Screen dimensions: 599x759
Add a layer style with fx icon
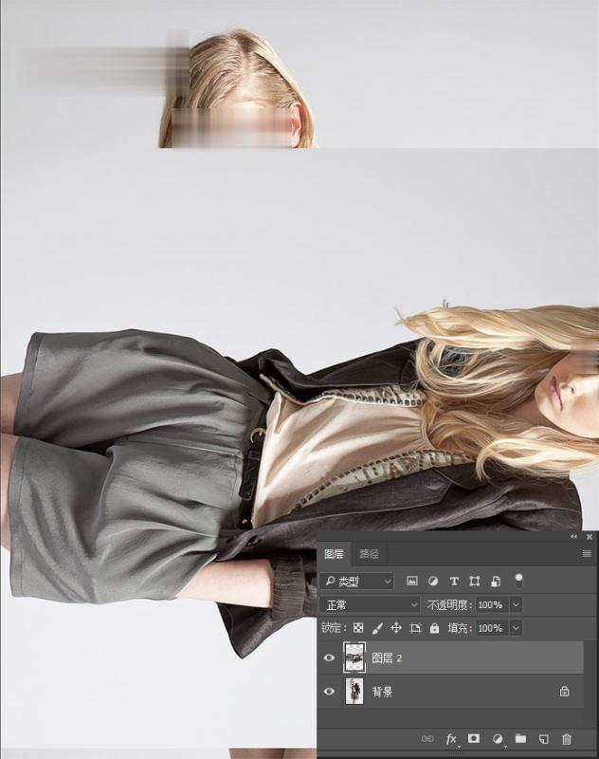[451, 739]
